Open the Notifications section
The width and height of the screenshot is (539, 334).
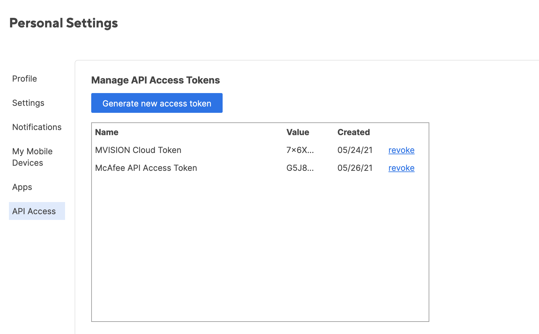(x=37, y=127)
